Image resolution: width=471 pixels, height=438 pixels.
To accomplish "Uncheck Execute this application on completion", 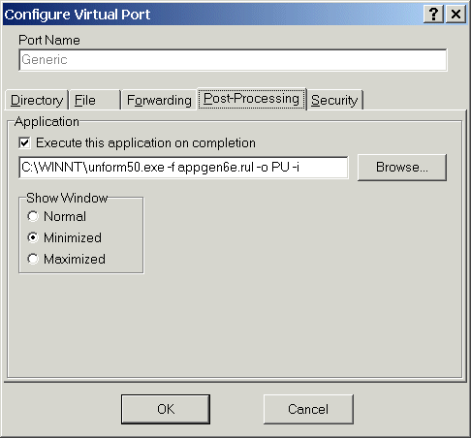I will 25,142.
